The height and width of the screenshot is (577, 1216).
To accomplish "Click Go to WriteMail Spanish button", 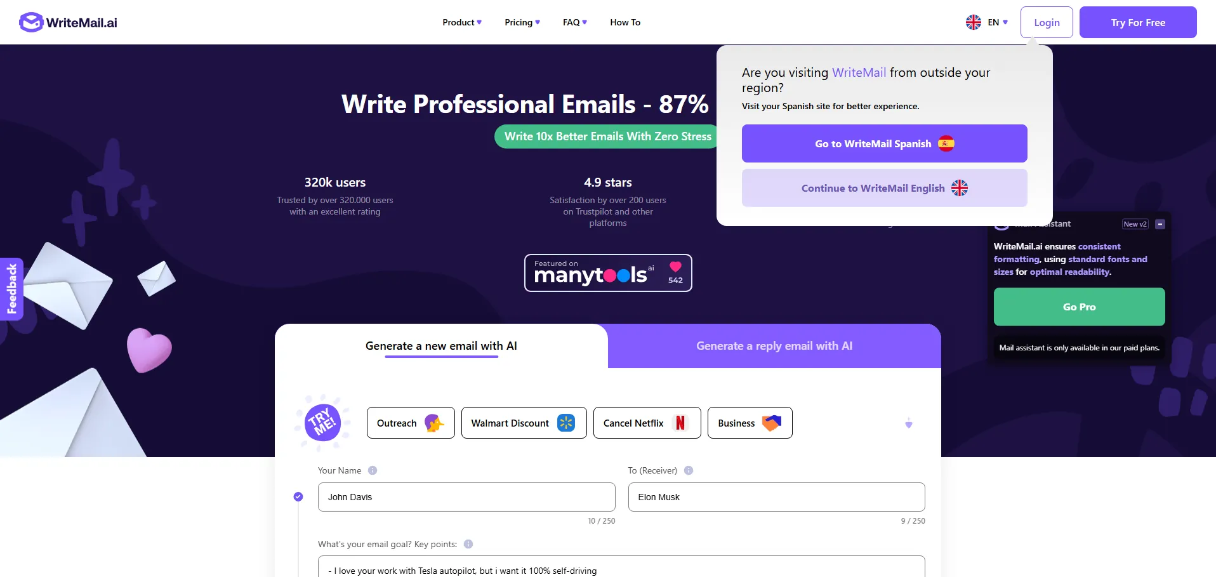I will [x=885, y=143].
